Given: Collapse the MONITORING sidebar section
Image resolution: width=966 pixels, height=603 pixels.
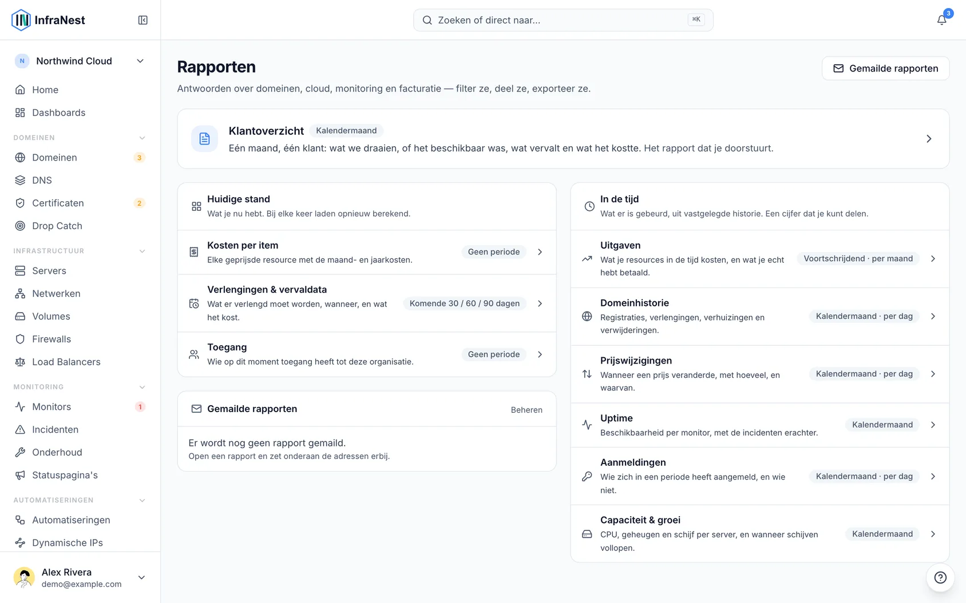Looking at the screenshot, I should (x=142, y=387).
